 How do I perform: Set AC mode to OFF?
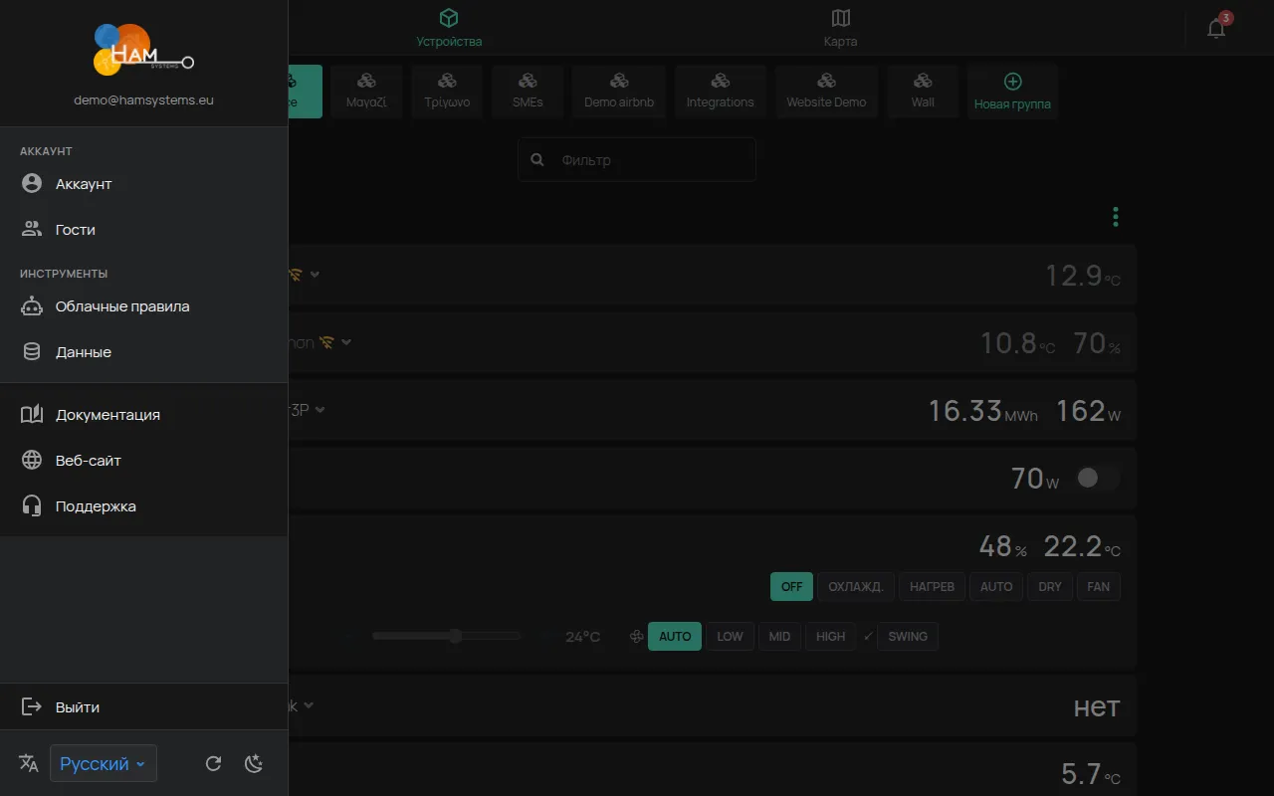791,586
